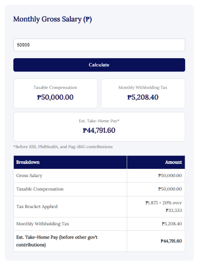Select the Monthly Withholding Tax table row
Image resolution: width=198 pixels, height=270 pixels.
click(x=99, y=224)
